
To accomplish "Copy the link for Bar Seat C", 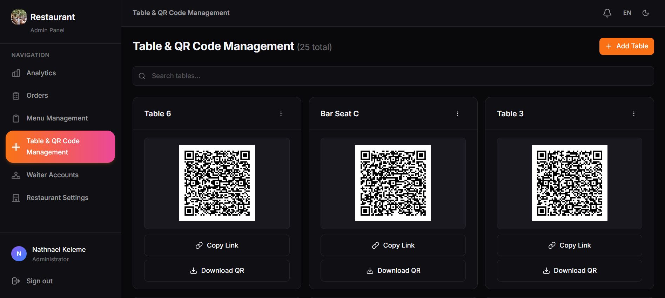I will coord(393,245).
